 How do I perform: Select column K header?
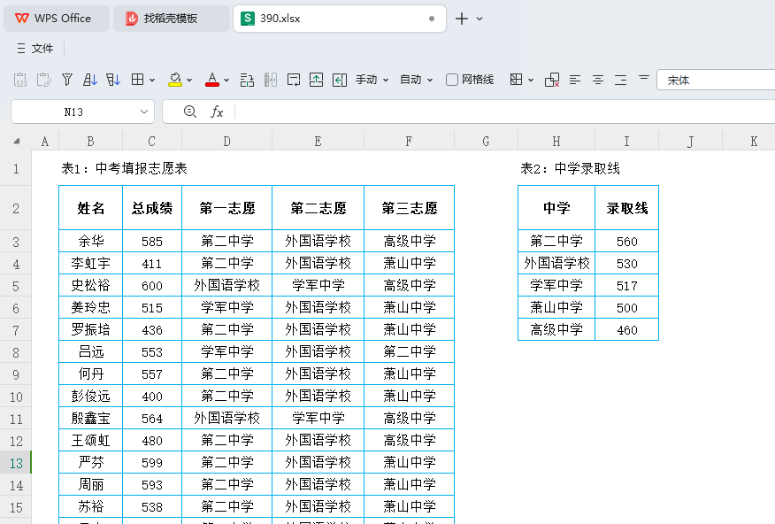click(753, 142)
